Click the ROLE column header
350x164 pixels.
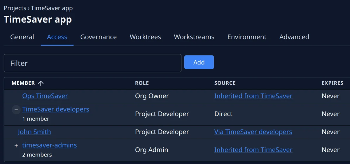click(142, 83)
